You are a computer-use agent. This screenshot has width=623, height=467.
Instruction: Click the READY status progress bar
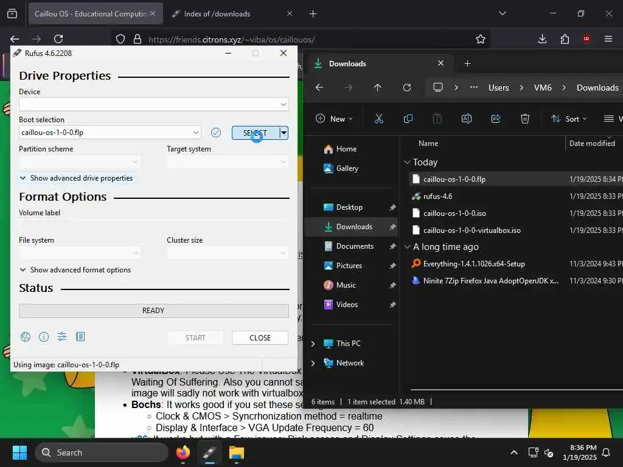click(x=154, y=311)
